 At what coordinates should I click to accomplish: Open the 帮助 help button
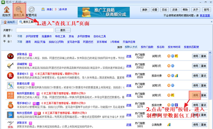coord(185,10)
